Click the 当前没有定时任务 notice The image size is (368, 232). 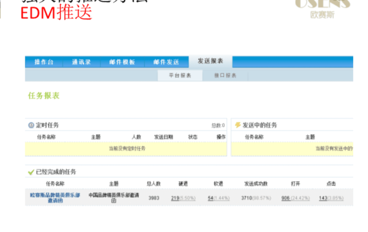click(127, 148)
